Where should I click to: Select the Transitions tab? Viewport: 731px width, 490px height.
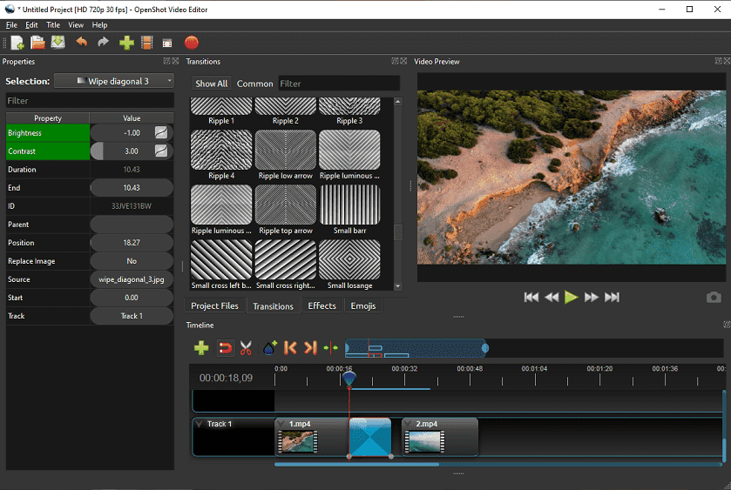click(273, 306)
